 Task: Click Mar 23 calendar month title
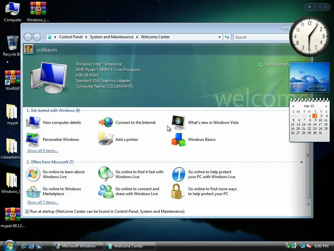click(309, 106)
